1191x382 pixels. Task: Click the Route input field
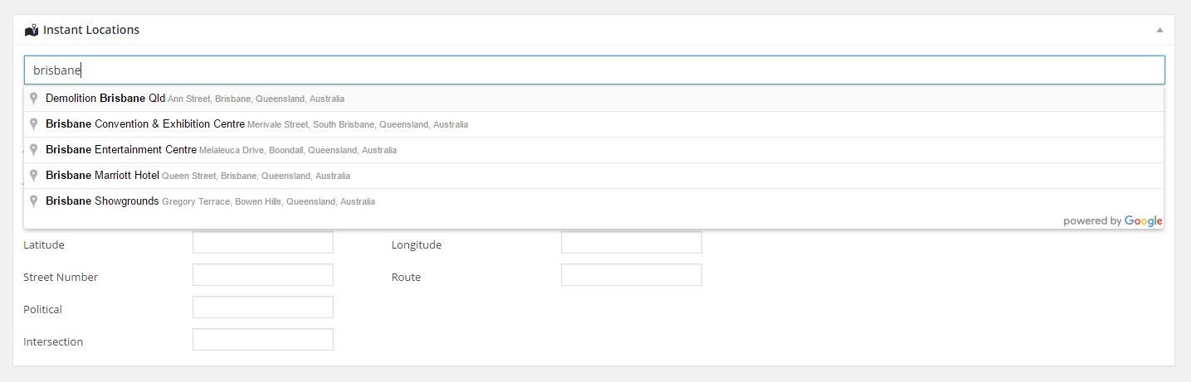[x=632, y=275]
